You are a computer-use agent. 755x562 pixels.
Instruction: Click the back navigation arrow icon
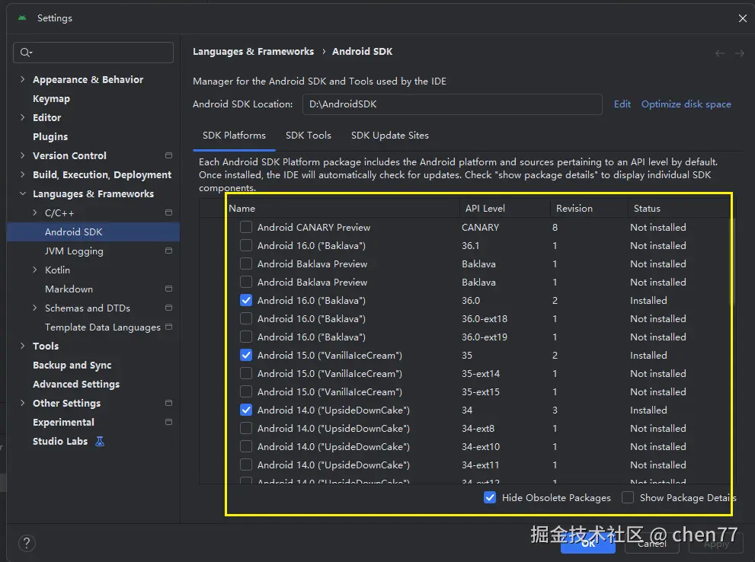pos(719,53)
